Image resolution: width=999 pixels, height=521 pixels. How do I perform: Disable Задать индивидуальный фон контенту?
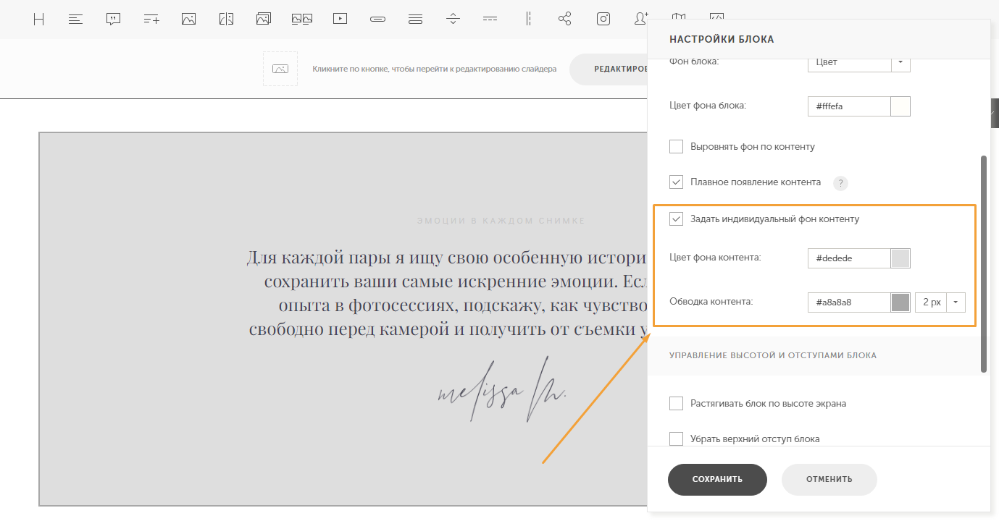point(676,219)
